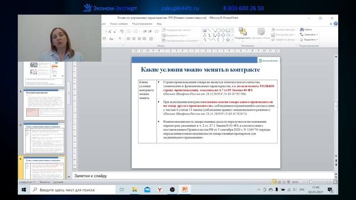Click the language indicator on taskbar
Image resolution: width=356 pixels, height=200 pixels.
(302, 189)
